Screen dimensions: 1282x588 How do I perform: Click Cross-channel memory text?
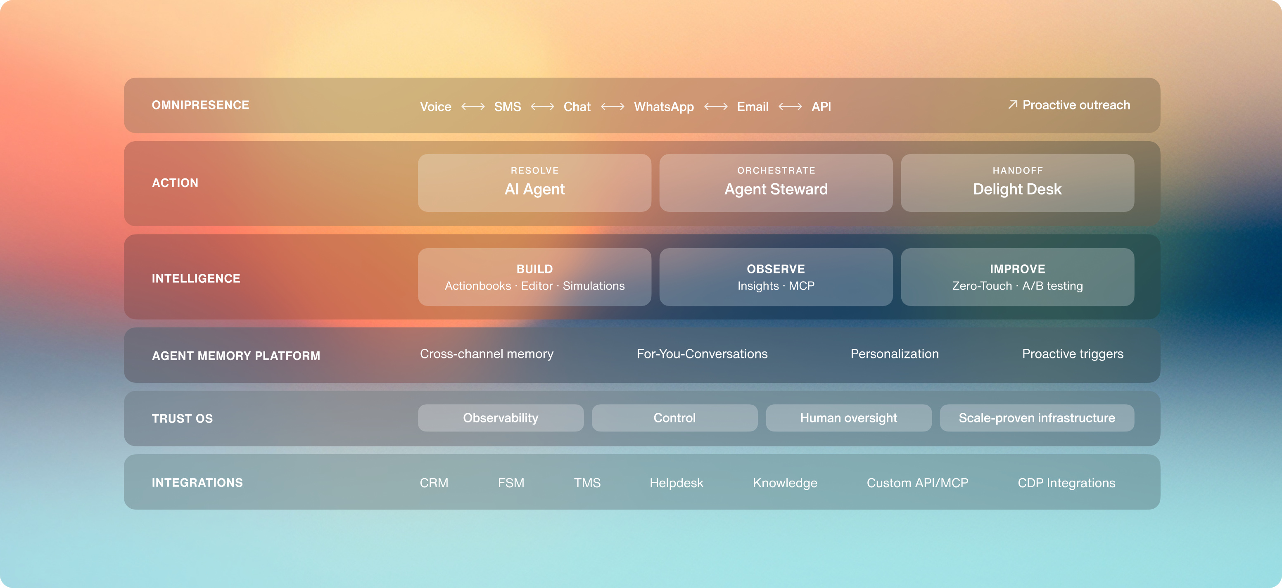point(486,354)
